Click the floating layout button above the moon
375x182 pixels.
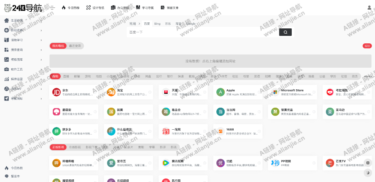[368, 163]
